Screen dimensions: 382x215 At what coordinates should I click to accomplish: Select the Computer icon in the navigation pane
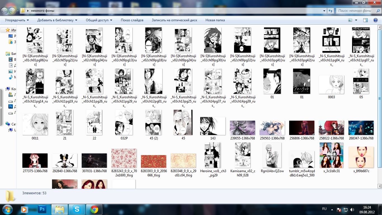(x=8, y=89)
